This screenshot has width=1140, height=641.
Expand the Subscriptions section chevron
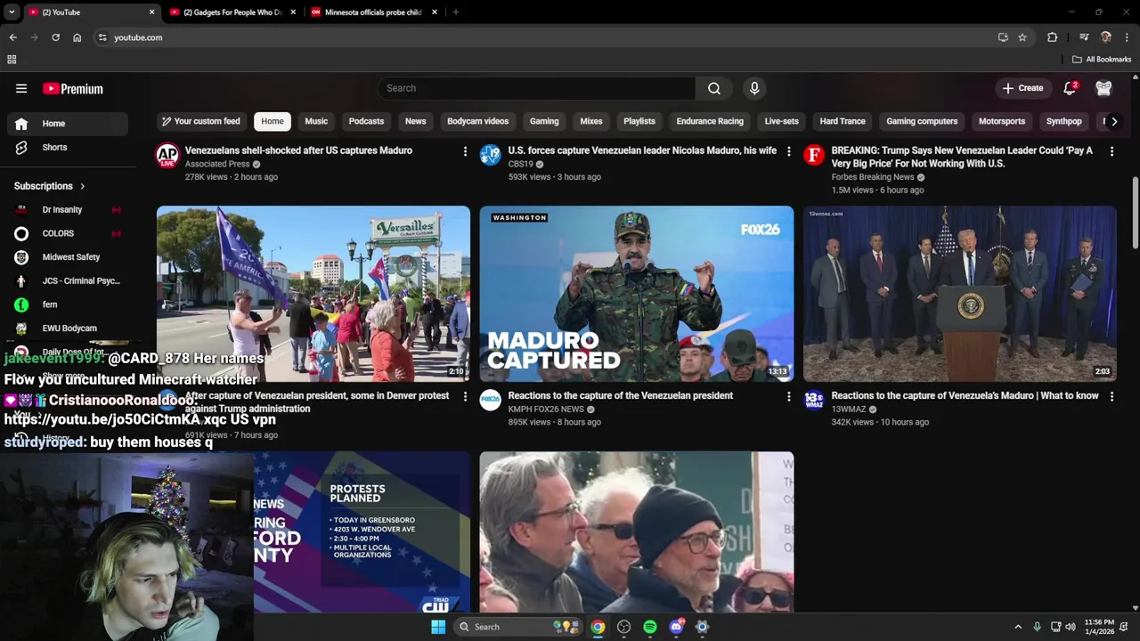[x=83, y=186]
